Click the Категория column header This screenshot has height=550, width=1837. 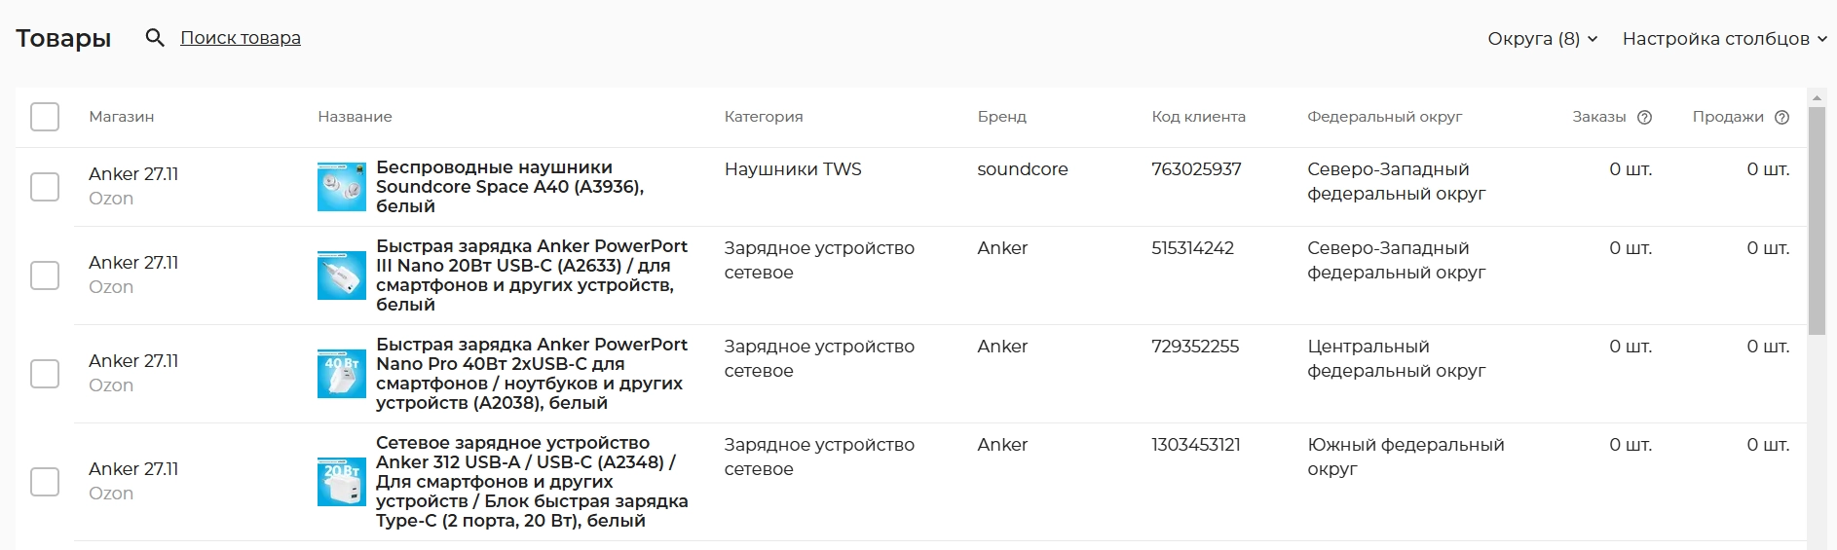click(763, 117)
